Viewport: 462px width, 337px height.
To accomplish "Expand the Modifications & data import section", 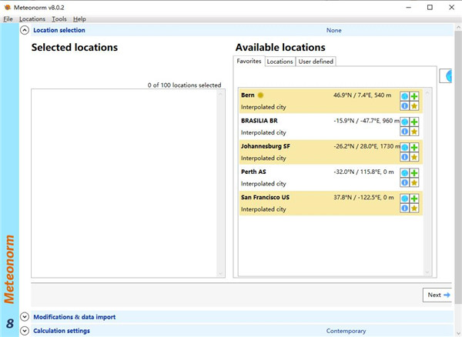I will pyautogui.click(x=25, y=316).
